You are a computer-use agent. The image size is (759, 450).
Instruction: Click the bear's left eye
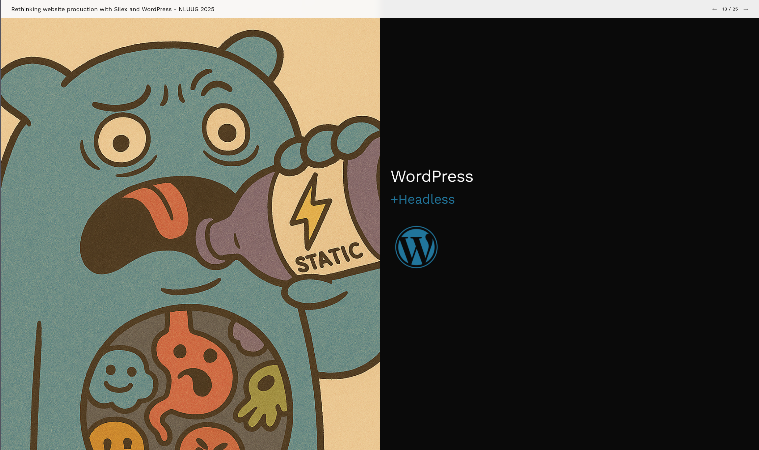122,142
